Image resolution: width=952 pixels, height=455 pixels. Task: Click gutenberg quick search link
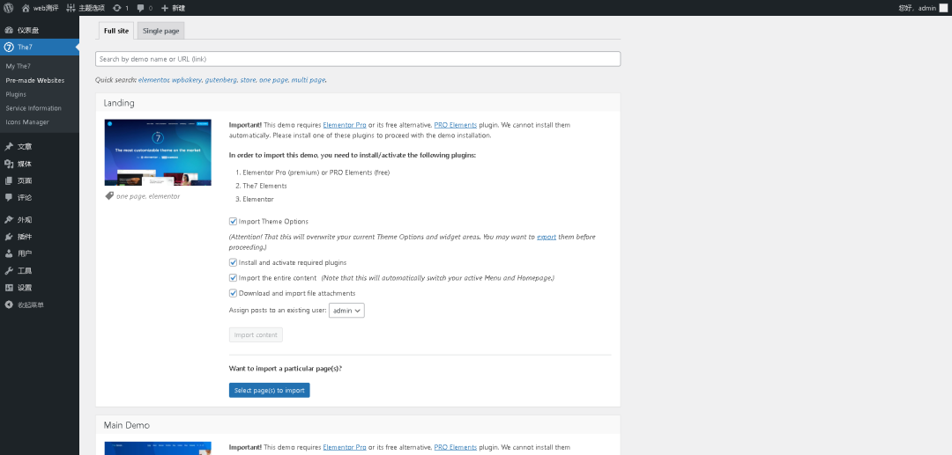[x=220, y=80]
